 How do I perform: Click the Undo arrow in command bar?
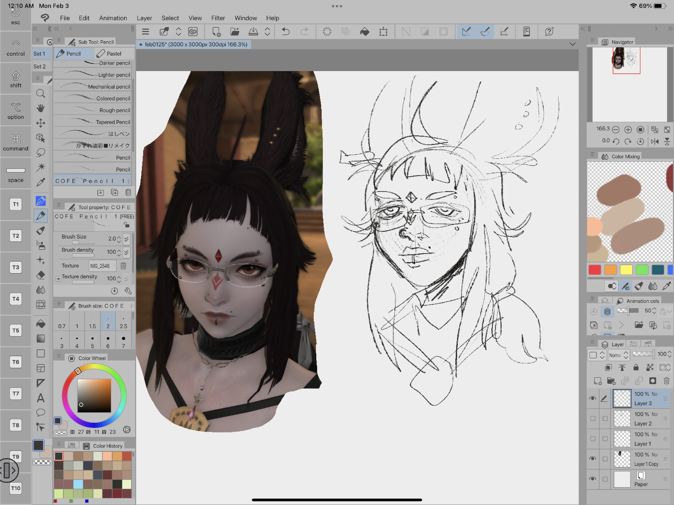pyautogui.click(x=286, y=32)
